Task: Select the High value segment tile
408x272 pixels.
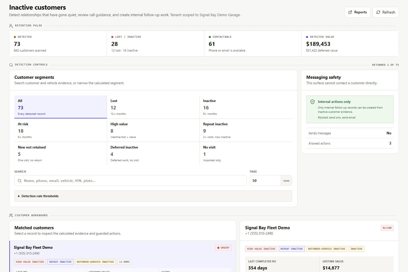Action: [153, 130]
